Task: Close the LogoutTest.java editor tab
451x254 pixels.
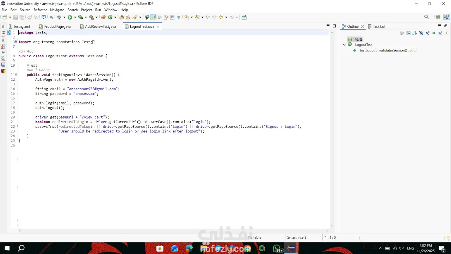Action: (158, 26)
